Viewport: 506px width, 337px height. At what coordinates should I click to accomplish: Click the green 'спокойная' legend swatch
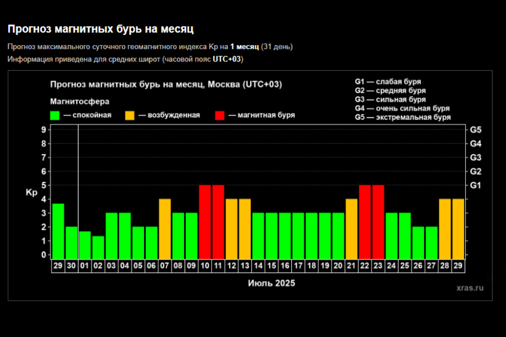[55, 115]
